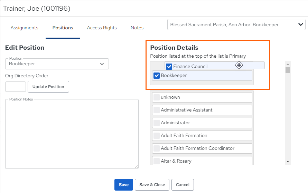Click the Update Position button

point(48,87)
